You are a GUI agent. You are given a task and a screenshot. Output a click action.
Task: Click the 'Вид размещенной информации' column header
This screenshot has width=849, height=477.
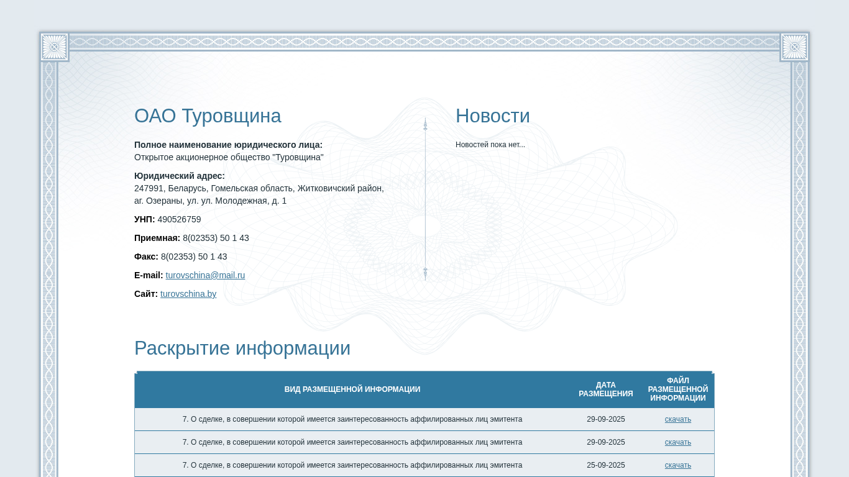[352, 389]
